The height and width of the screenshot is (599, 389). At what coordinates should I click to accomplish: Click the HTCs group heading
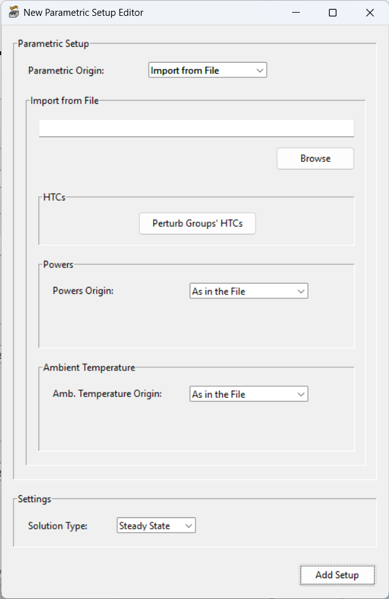54,197
